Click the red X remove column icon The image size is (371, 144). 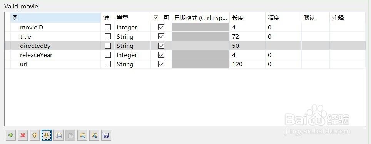[23, 135]
